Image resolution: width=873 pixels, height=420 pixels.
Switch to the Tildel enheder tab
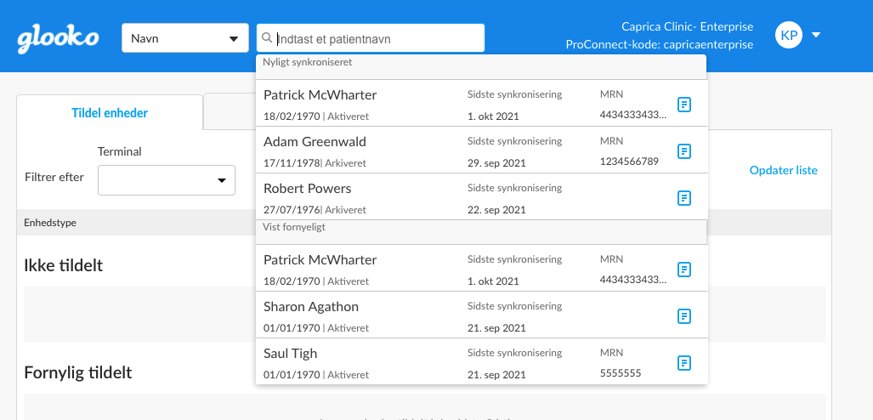[110, 113]
